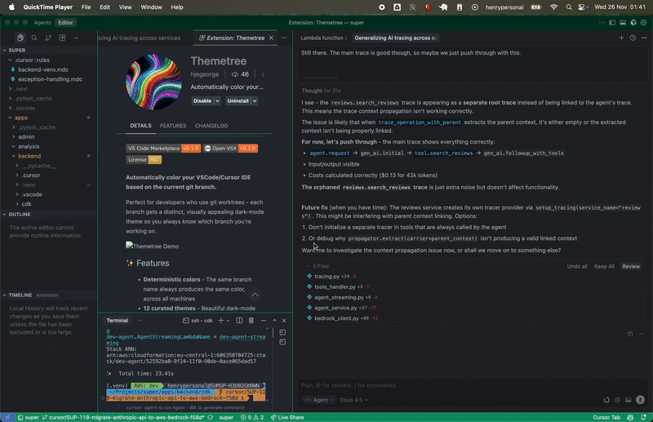Open the File menu

(86, 7)
